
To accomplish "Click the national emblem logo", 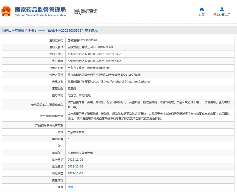I will pos(7,11).
